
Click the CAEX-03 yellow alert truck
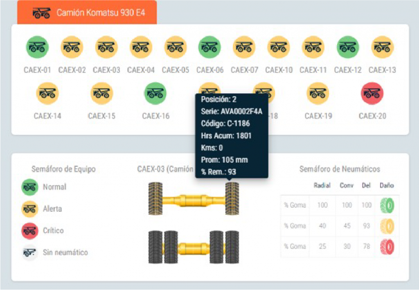point(106,47)
